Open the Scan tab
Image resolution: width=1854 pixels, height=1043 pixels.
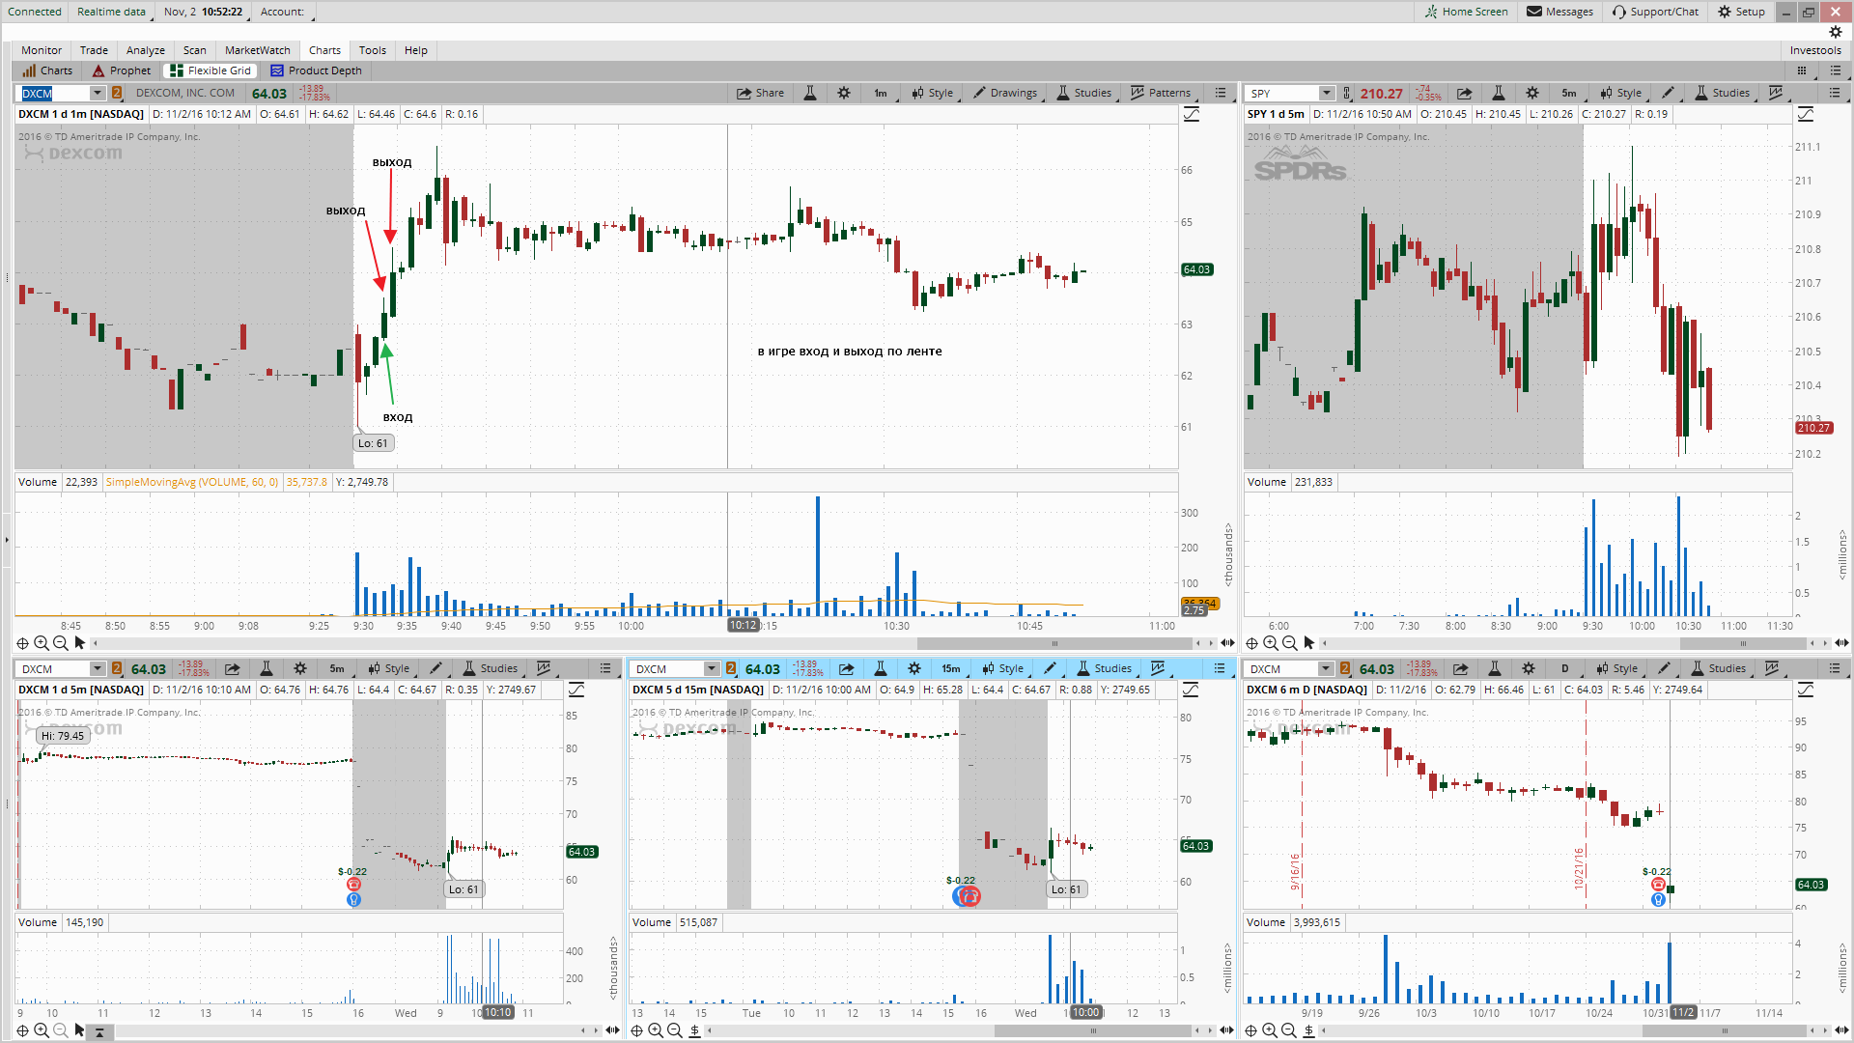195,50
